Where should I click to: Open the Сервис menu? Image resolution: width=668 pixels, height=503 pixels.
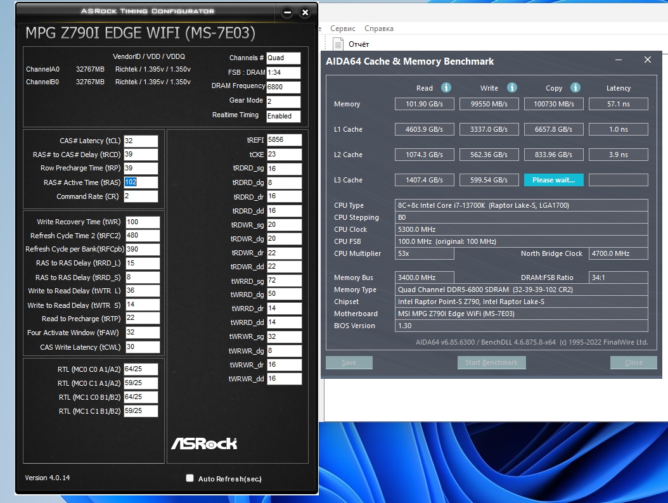342,29
